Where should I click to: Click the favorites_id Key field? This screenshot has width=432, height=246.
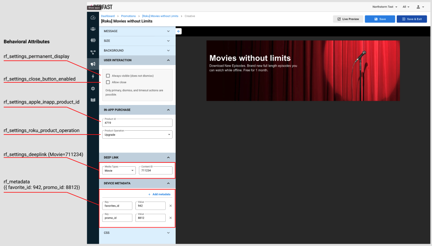pyautogui.click(x=117, y=206)
